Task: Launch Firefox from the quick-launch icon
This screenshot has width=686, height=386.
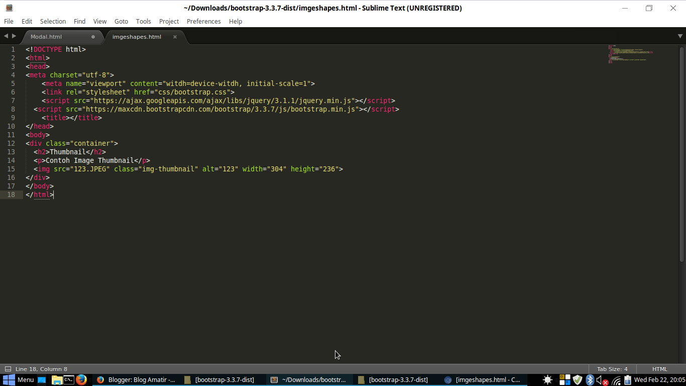Action: click(x=81, y=380)
